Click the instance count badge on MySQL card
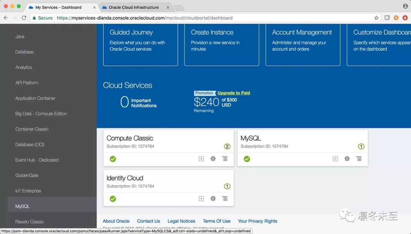Viewport: 411px width, 234px height. tap(361, 147)
